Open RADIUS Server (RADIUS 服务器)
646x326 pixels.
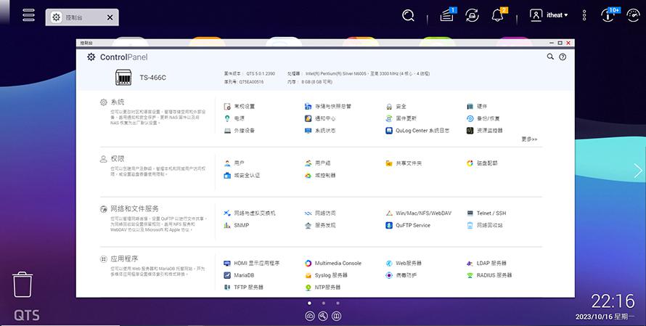pos(489,275)
